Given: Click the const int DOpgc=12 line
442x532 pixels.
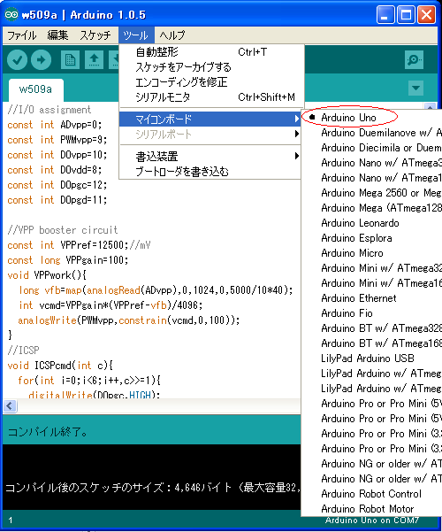Looking at the screenshot, I should click(57, 185).
